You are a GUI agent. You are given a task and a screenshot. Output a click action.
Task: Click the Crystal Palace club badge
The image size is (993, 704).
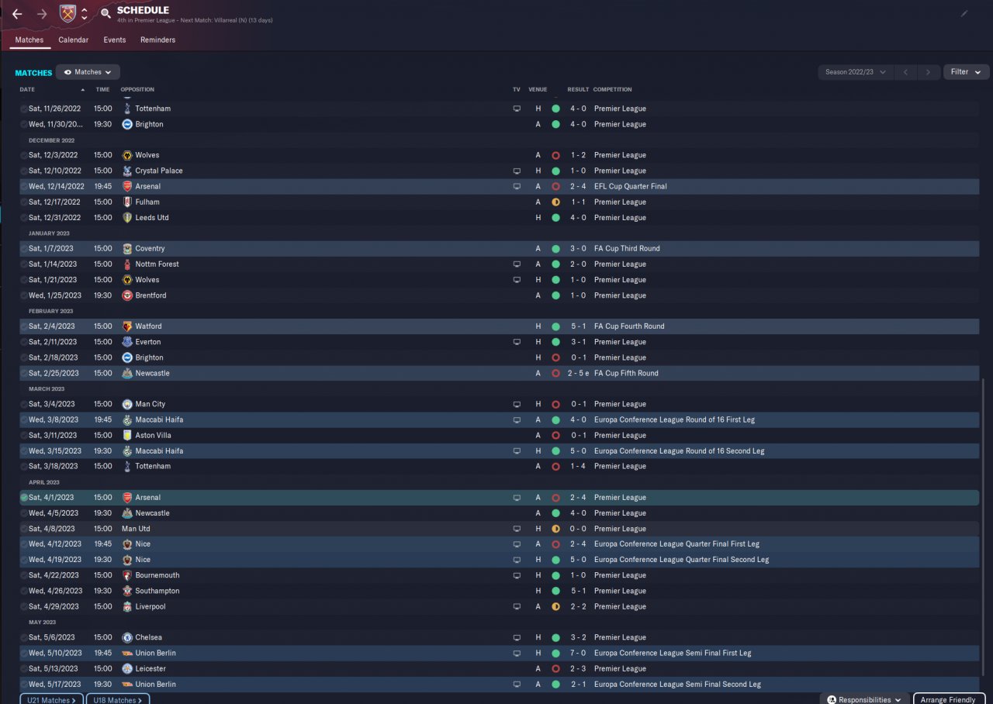[127, 171]
